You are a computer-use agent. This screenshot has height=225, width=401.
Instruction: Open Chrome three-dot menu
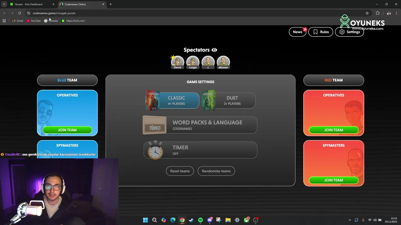[x=396, y=13]
